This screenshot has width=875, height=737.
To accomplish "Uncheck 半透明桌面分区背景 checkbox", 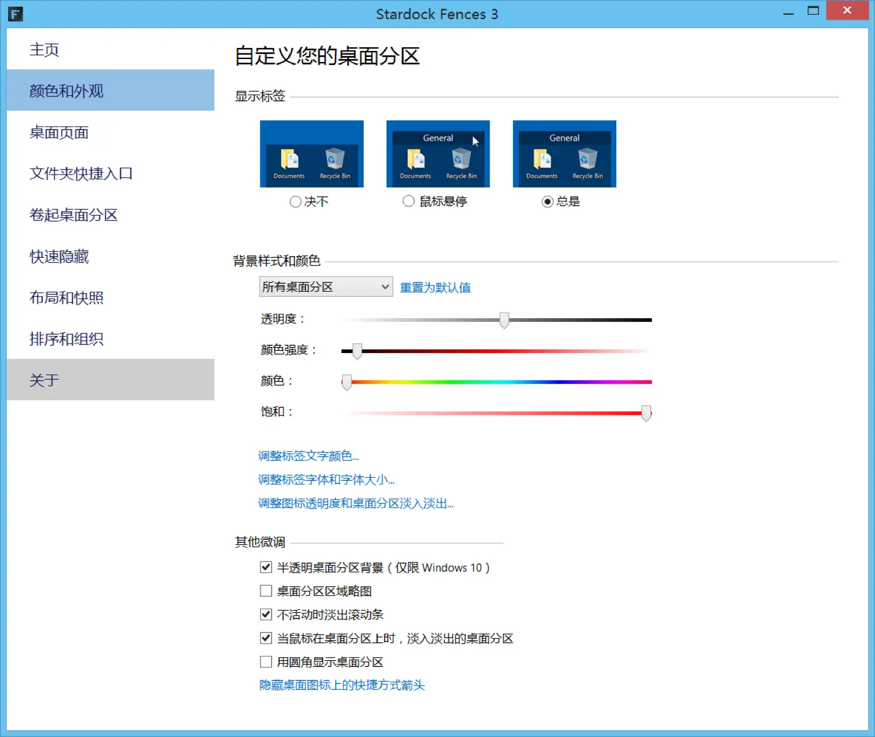I will [266, 567].
